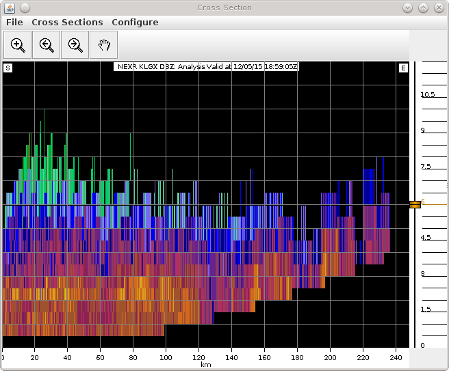Click the zoom forward right-arrow magnifier
This screenshot has width=449, height=371.
click(75, 45)
